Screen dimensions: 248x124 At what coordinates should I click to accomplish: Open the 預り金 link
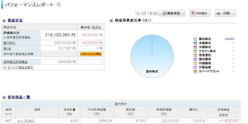pos(7,48)
